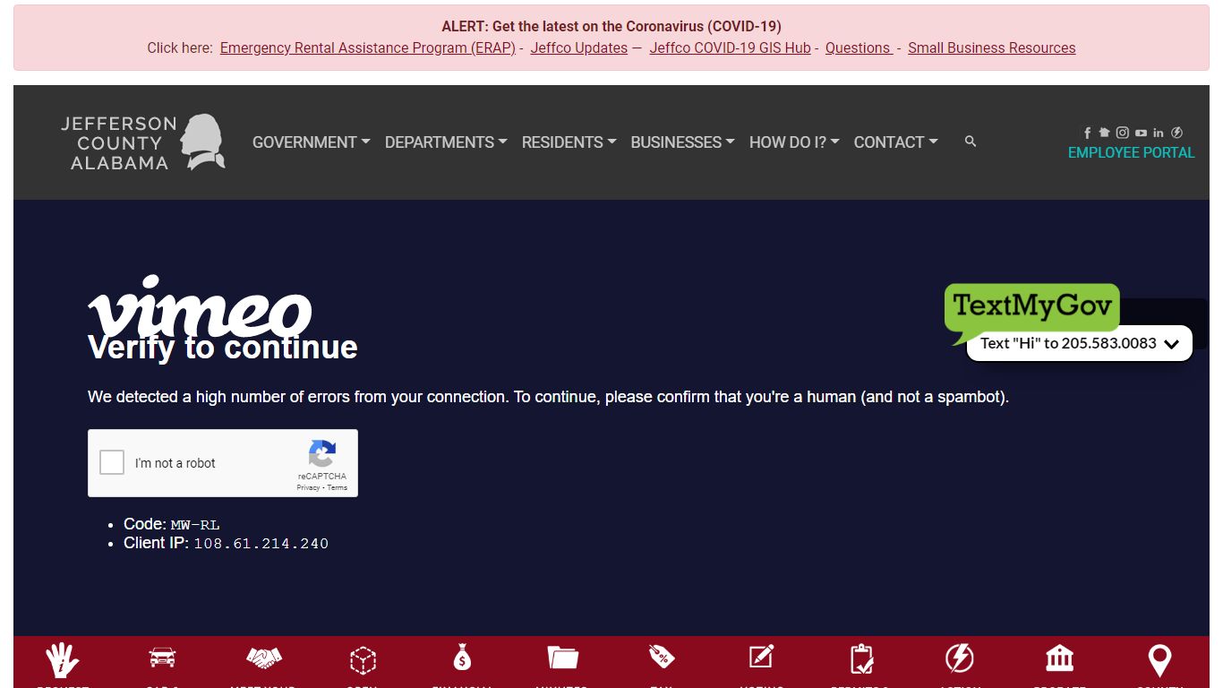The width and height of the screenshot is (1223, 688).
Task: Click the client IP 108.61.214.240
Action: point(261,544)
